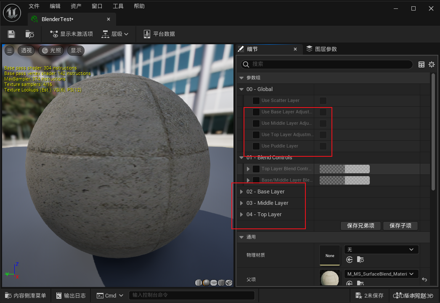440x303 pixels.
Task: Use selected asset for 物理材质
Action: click(x=350, y=260)
